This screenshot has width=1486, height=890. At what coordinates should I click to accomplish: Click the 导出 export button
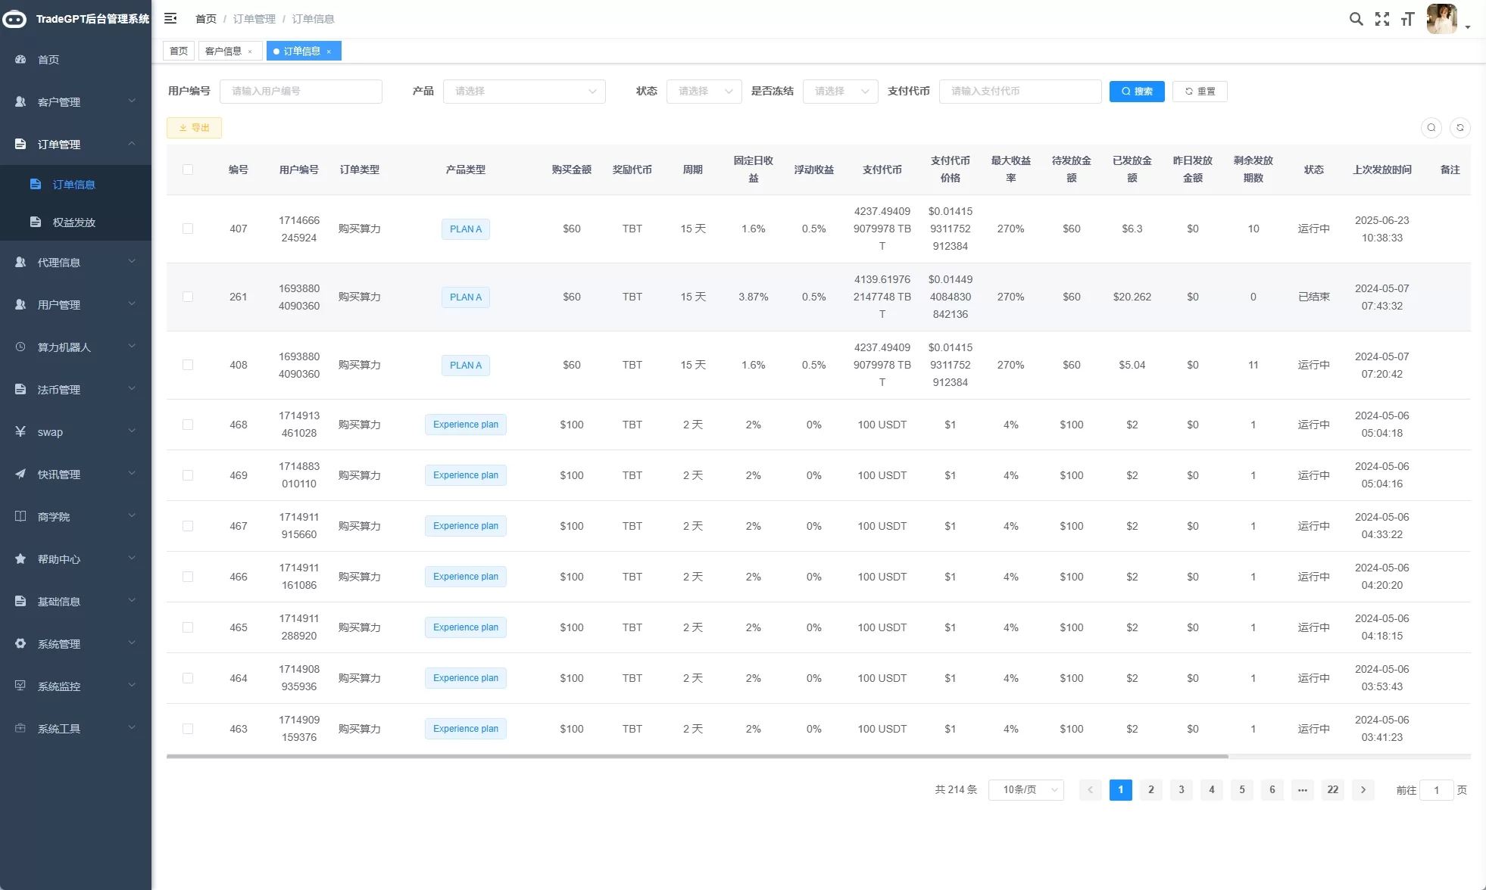pyautogui.click(x=194, y=128)
